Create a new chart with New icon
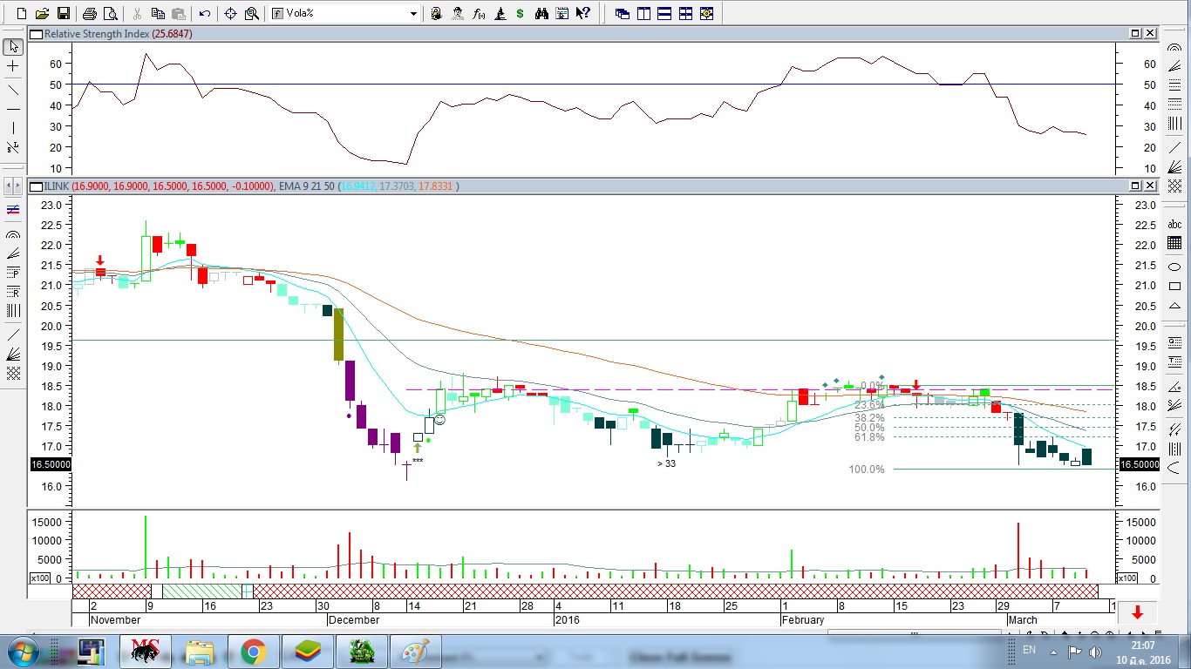Screen dimensions: 1191x669 [x=22, y=14]
